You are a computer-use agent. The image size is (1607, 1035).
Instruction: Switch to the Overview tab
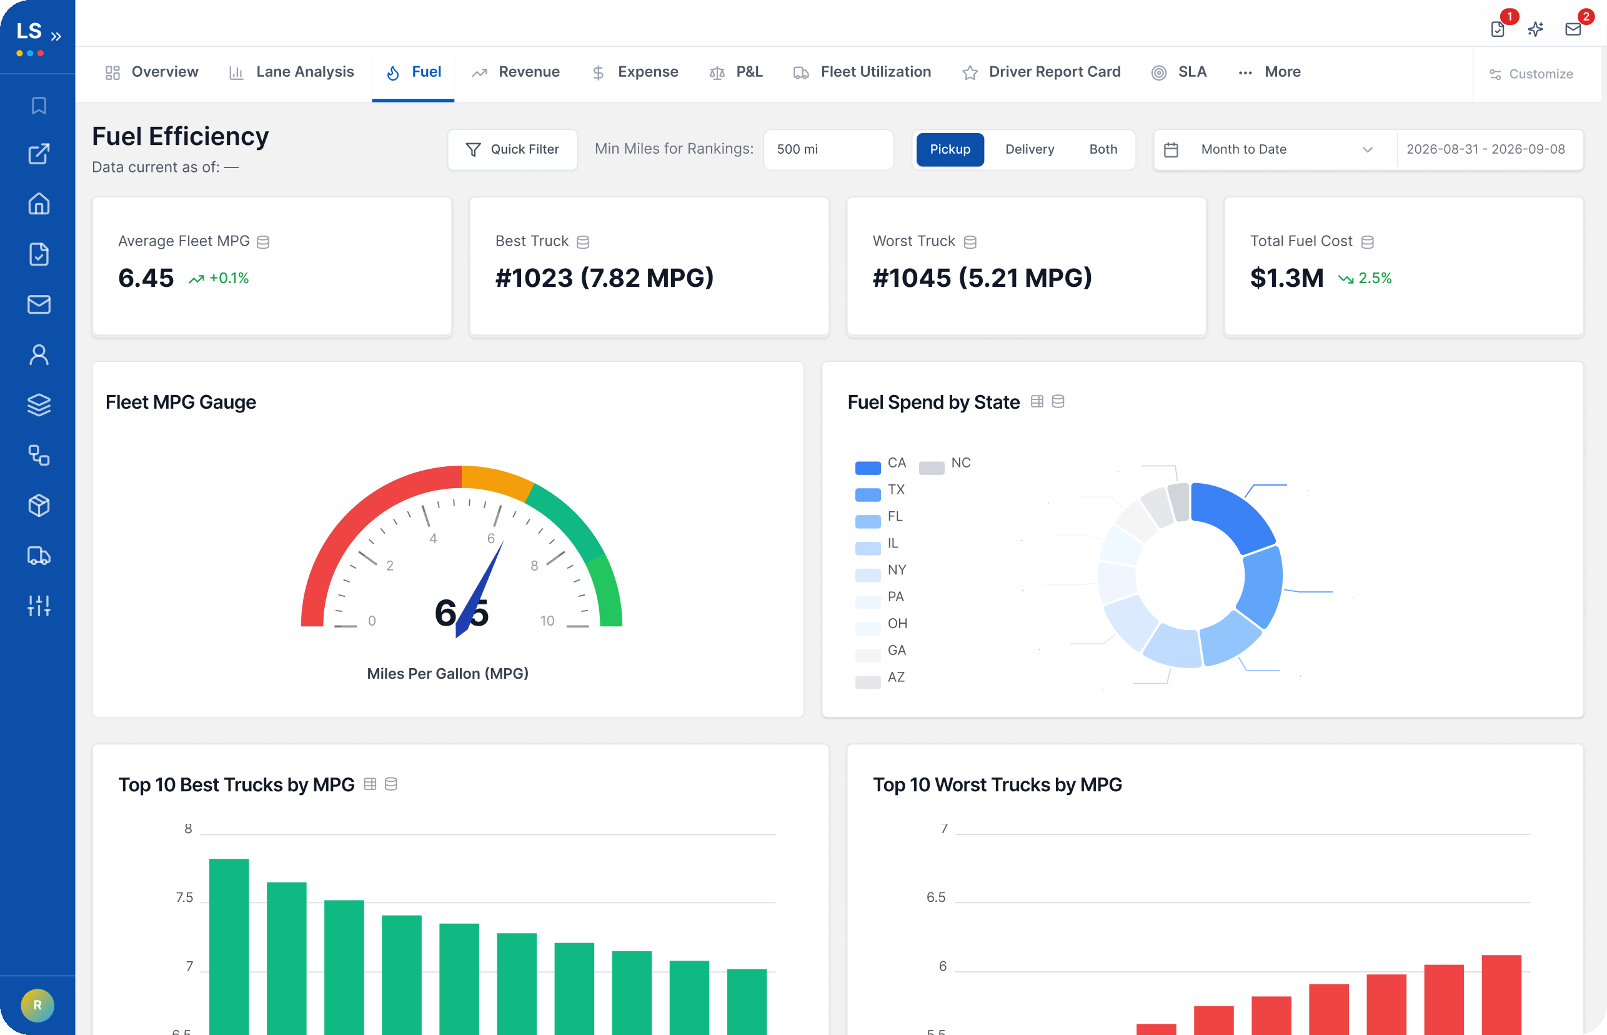click(x=152, y=72)
